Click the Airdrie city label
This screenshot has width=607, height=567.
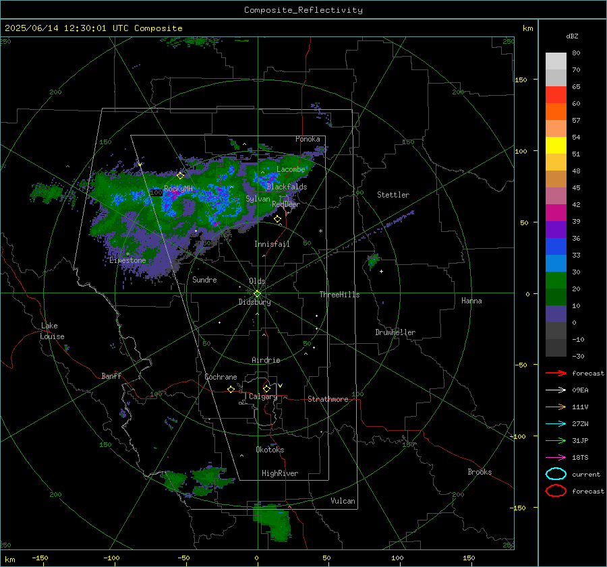coord(266,360)
